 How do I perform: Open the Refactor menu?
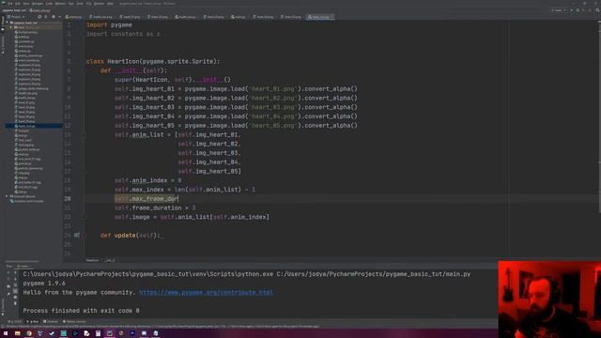coord(60,4)
